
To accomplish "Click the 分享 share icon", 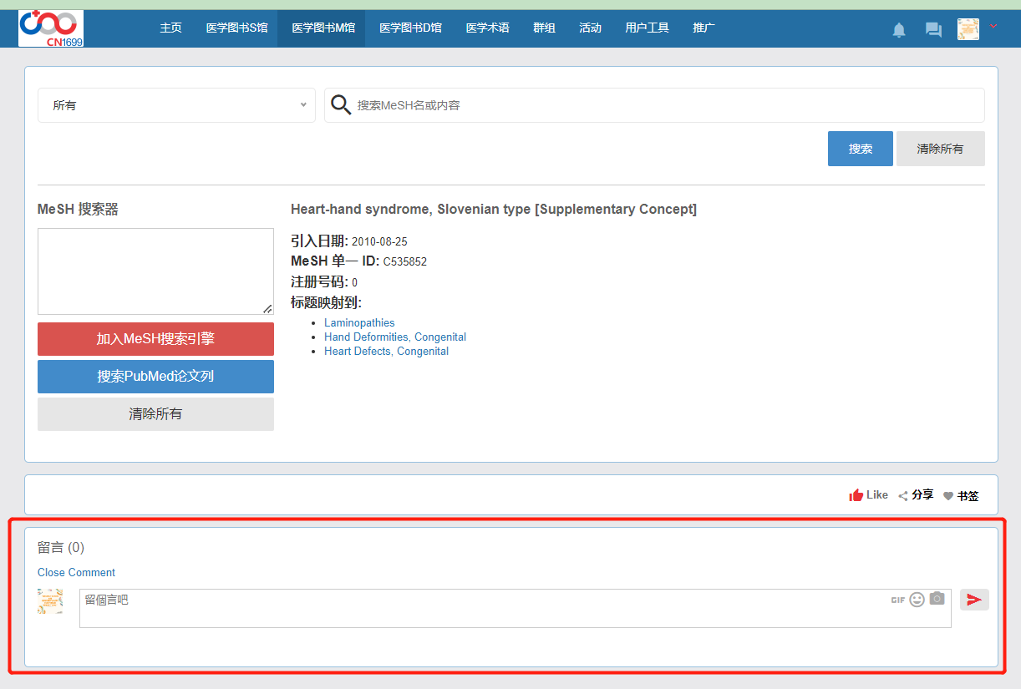I will (903, 495).
